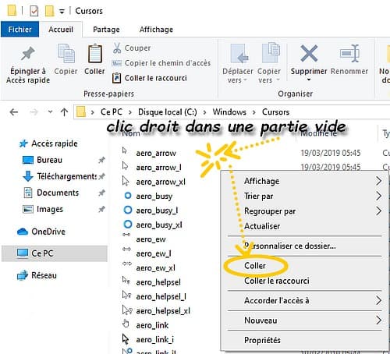Click the red X Supprimer icon

click(309, 53)
